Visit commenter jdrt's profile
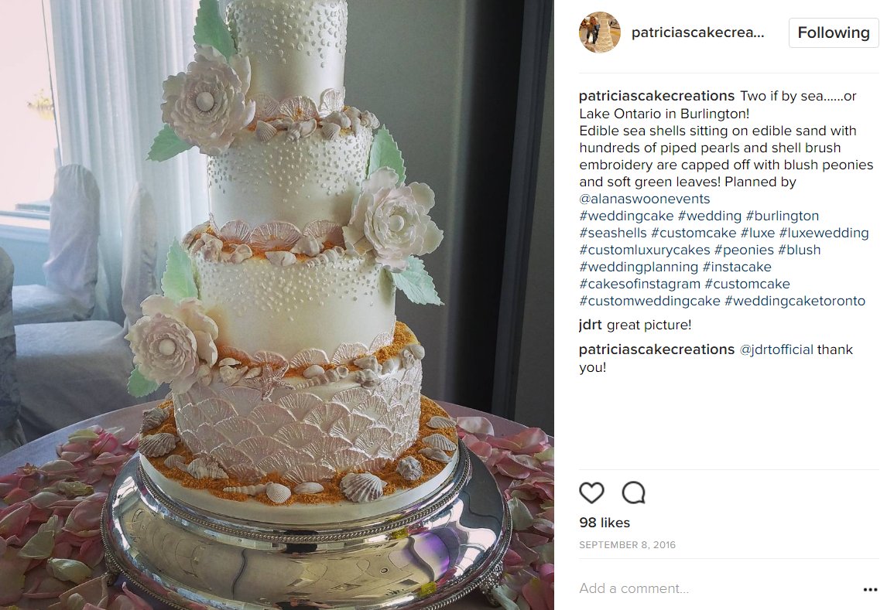Image resolution: width=894 pixels, height=610 pixels. click(x=590, y=325)
